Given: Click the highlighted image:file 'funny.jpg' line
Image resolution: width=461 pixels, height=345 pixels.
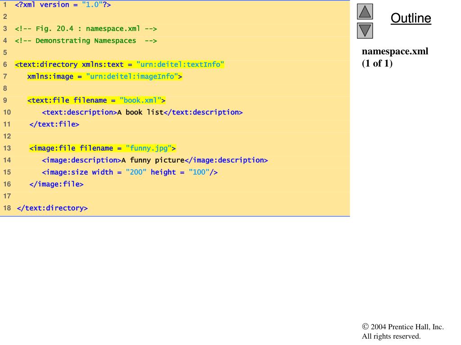Looking at the screenshot, I should (x=103, y=148).
